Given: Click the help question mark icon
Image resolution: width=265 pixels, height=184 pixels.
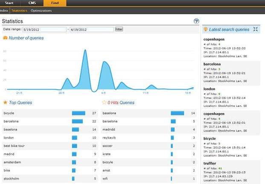Looking at the screenshot, I should point(196,21).
